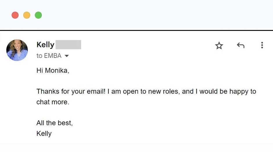Click the words "would be happy to"
Screen dimensions: 273x152
(228, 91)
